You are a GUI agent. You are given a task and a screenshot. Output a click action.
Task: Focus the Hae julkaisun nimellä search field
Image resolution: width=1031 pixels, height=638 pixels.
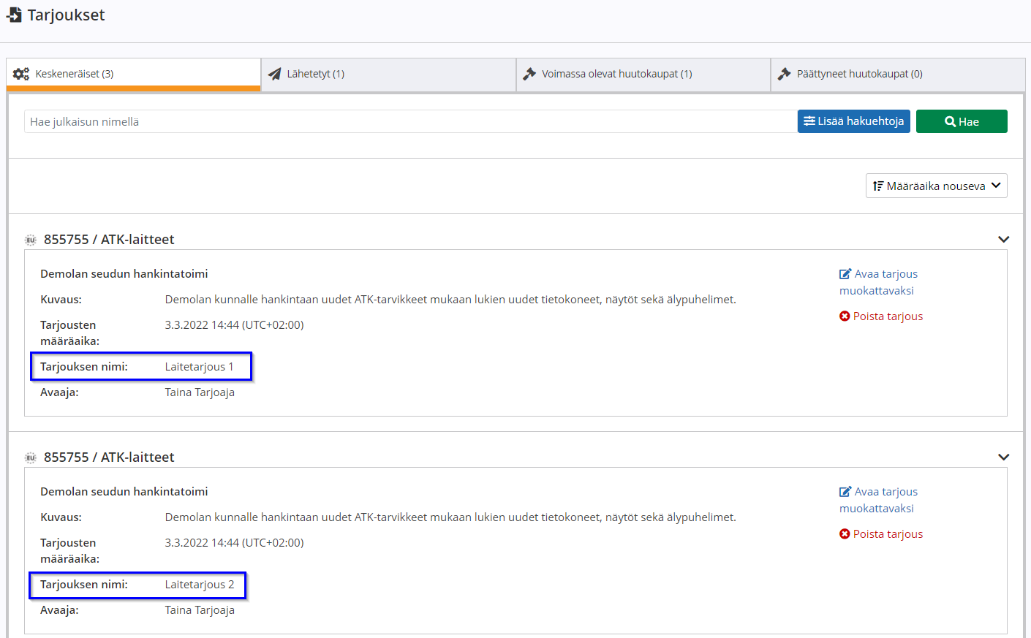coord(410,121)
